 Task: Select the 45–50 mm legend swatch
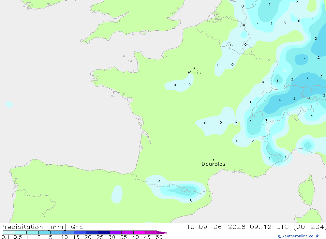tap(151, 232)
